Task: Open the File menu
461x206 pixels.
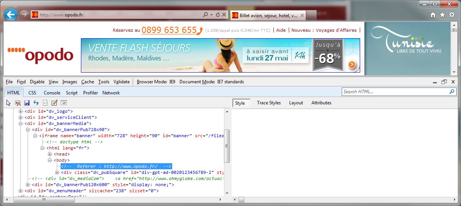Action: click(9, 82)
